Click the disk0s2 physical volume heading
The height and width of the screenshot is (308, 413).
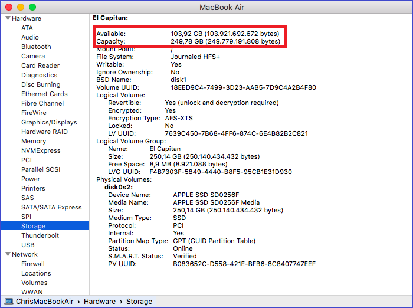pyautogui.click(x=119, y=187)
